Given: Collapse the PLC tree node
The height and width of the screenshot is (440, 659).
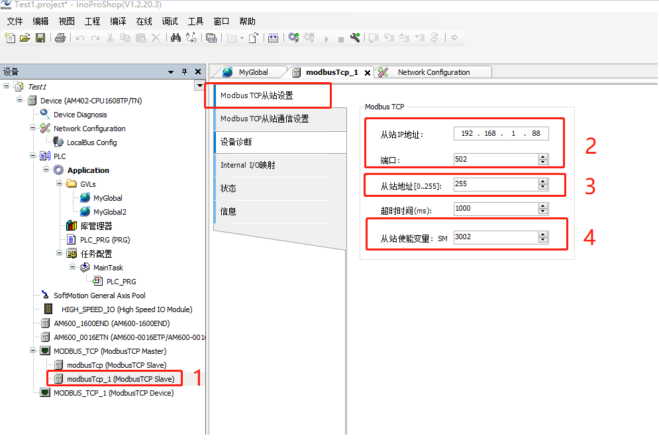Looking at the screenshot, I should [x=32, y=155].
